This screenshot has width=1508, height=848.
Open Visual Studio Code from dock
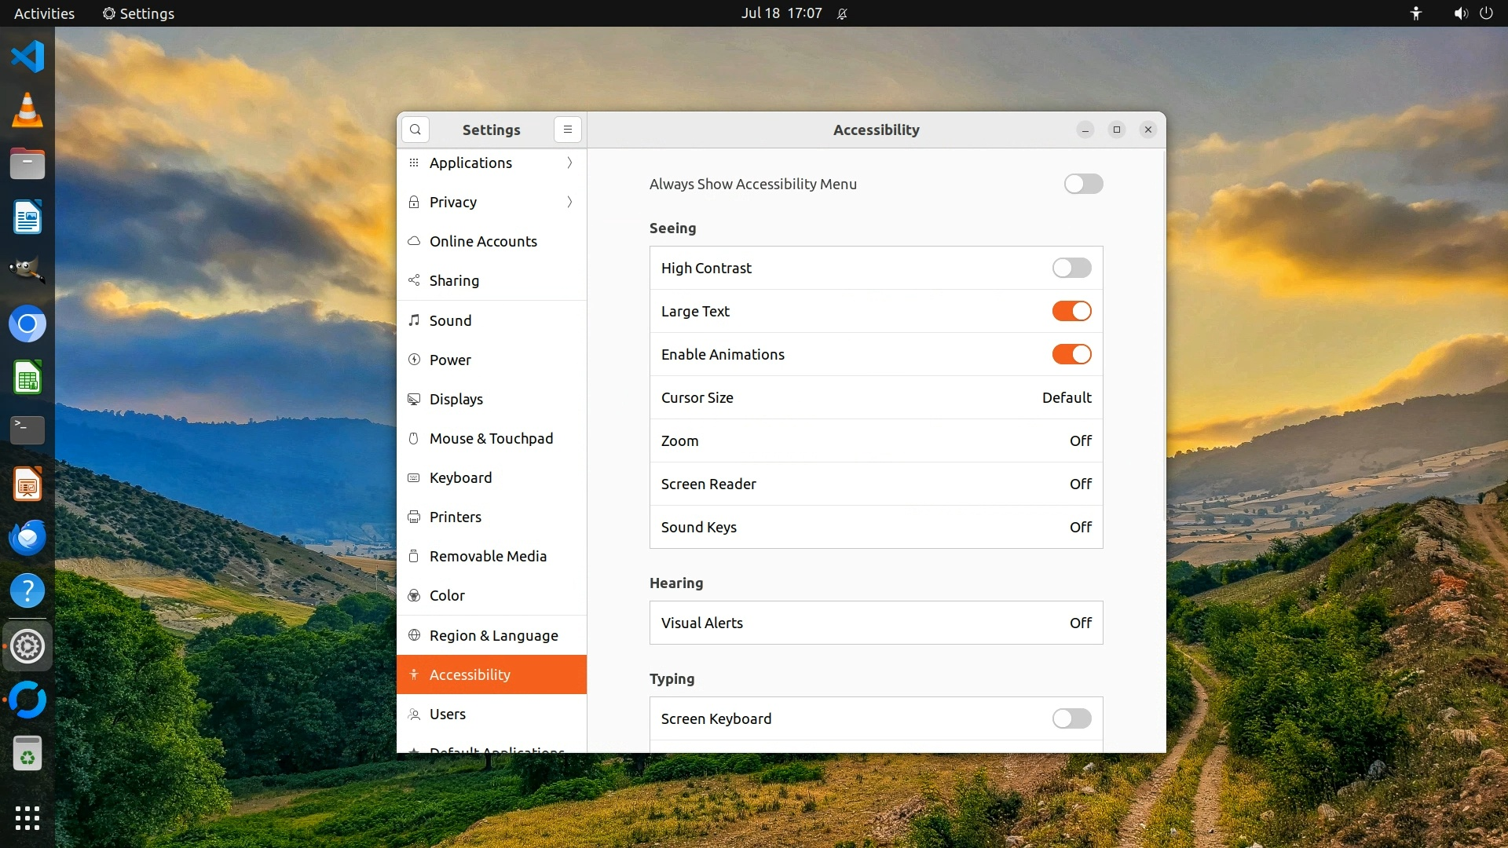click(x=27, y=57)
